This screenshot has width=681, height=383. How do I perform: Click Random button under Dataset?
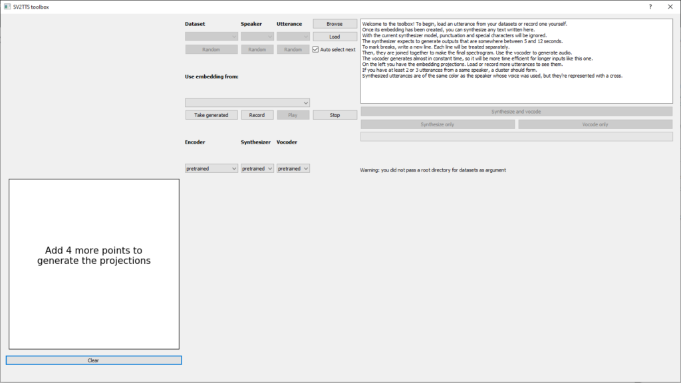tap(211, 49)
